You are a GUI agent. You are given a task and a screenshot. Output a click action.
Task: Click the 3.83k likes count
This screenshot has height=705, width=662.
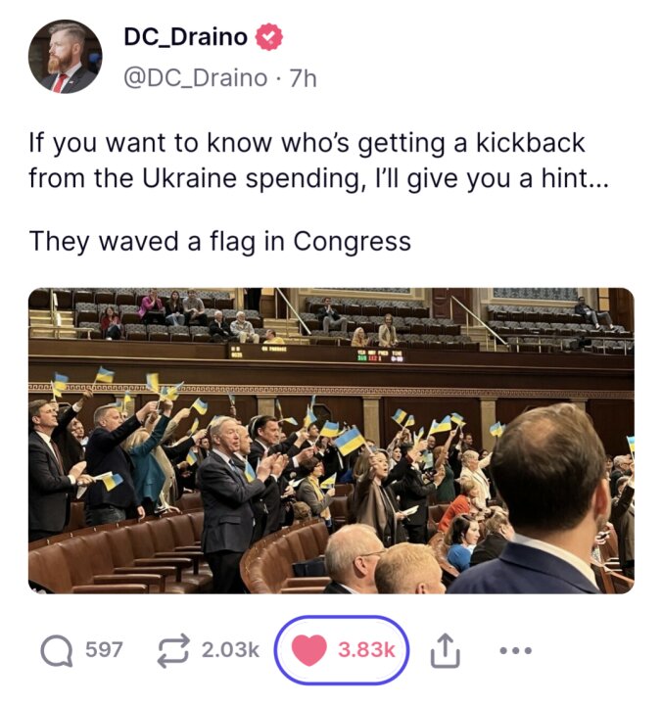point(366,650)
